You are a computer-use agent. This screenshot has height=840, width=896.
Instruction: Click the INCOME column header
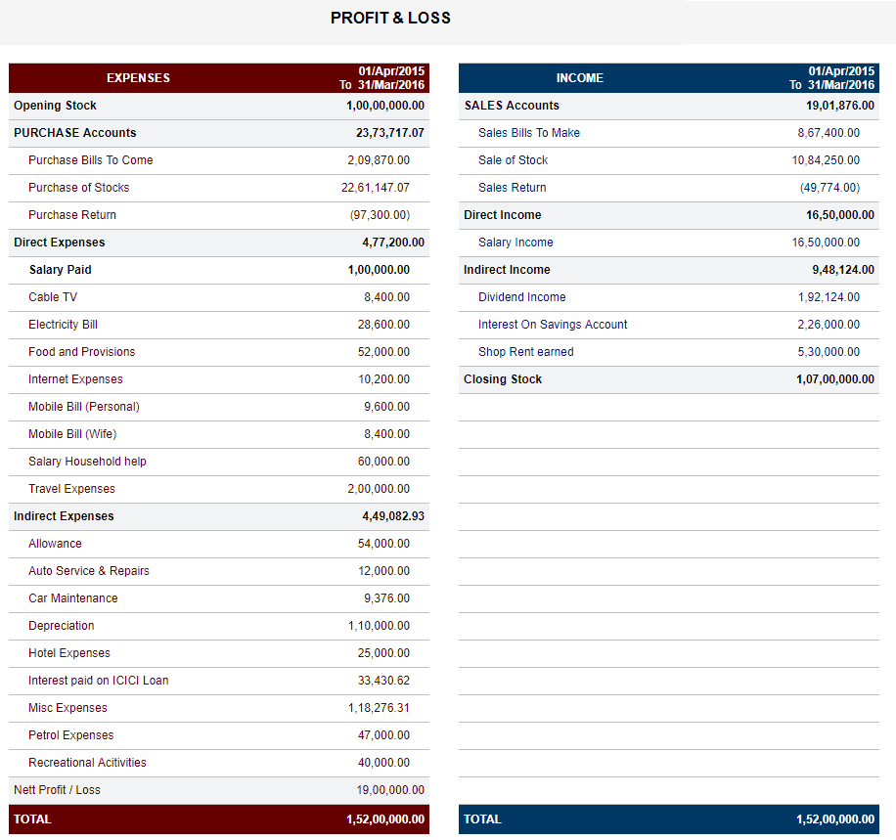coord(580,78)
